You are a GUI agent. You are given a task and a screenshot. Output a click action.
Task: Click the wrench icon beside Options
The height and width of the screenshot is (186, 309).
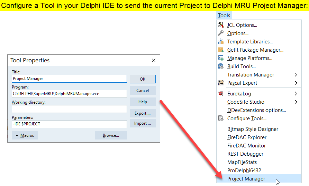pyautogui.click(x=221, y=33)
